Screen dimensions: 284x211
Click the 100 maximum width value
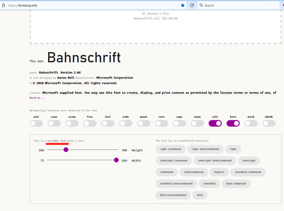click(x=124, y=161)
